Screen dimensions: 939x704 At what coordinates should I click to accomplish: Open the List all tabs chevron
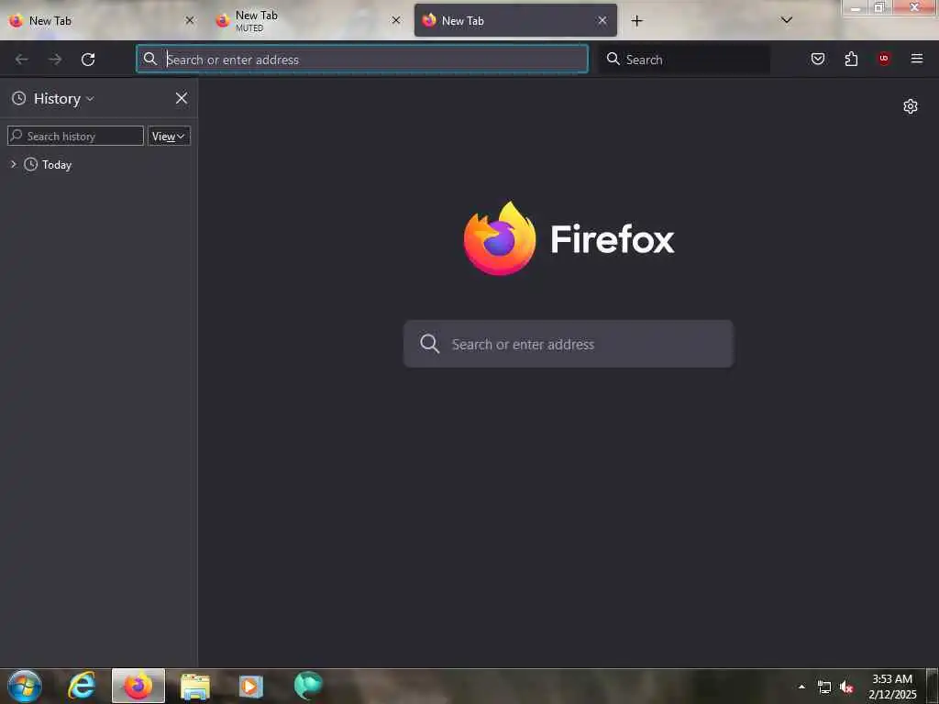pyautogui.click(x=787, y=20)
